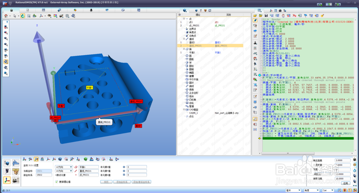Open the Cart coordinate type dropdown
The height and width of the screenshot is (193, 359).
coord(328,190)
